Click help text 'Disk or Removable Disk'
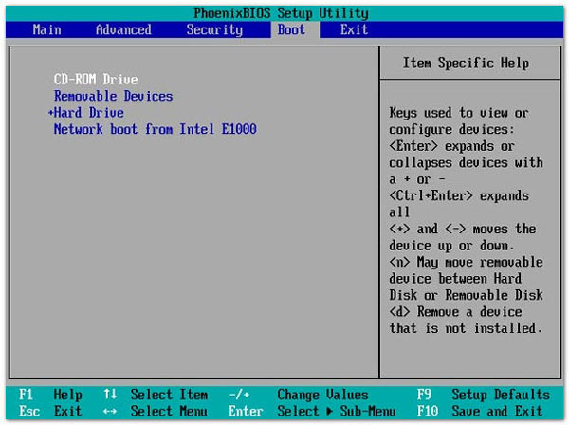This screenshot has width=569, height=425. click(466, 295)
